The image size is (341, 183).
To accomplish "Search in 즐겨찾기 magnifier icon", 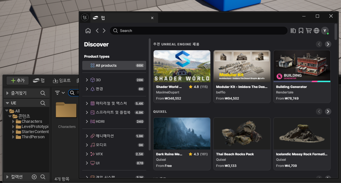I will [43, 93].
